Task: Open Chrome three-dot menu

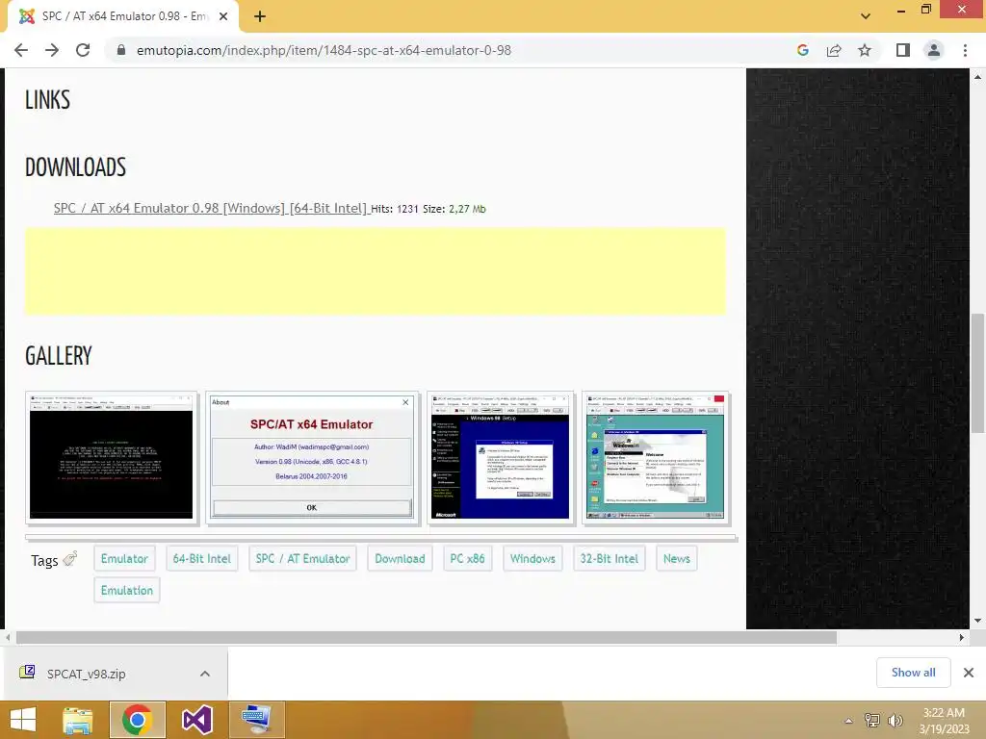Action: [965, 50]
